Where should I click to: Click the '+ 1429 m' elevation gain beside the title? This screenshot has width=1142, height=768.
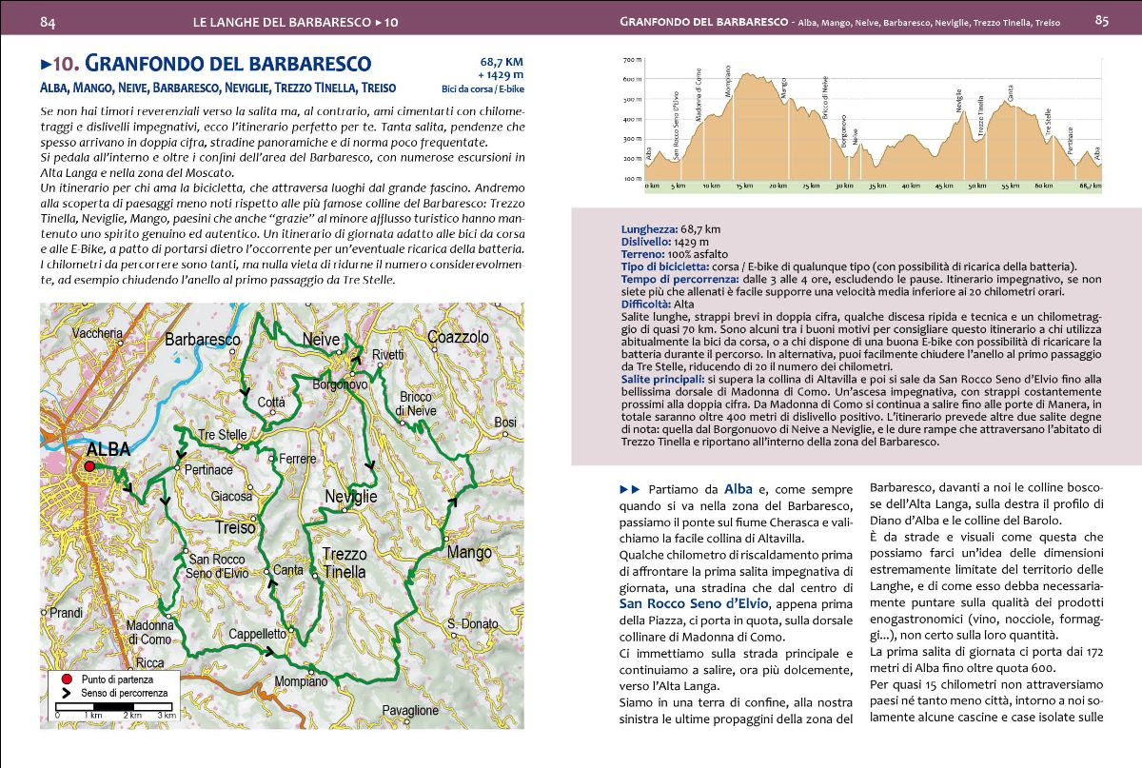coord(501,75)
